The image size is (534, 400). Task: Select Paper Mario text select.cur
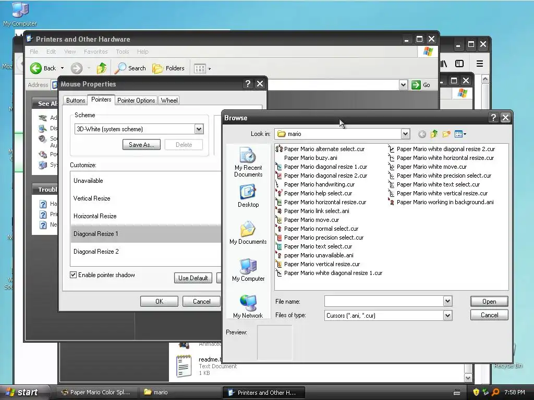(313, 246)
